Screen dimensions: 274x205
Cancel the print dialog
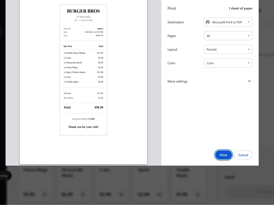click(x=243, y=155)
